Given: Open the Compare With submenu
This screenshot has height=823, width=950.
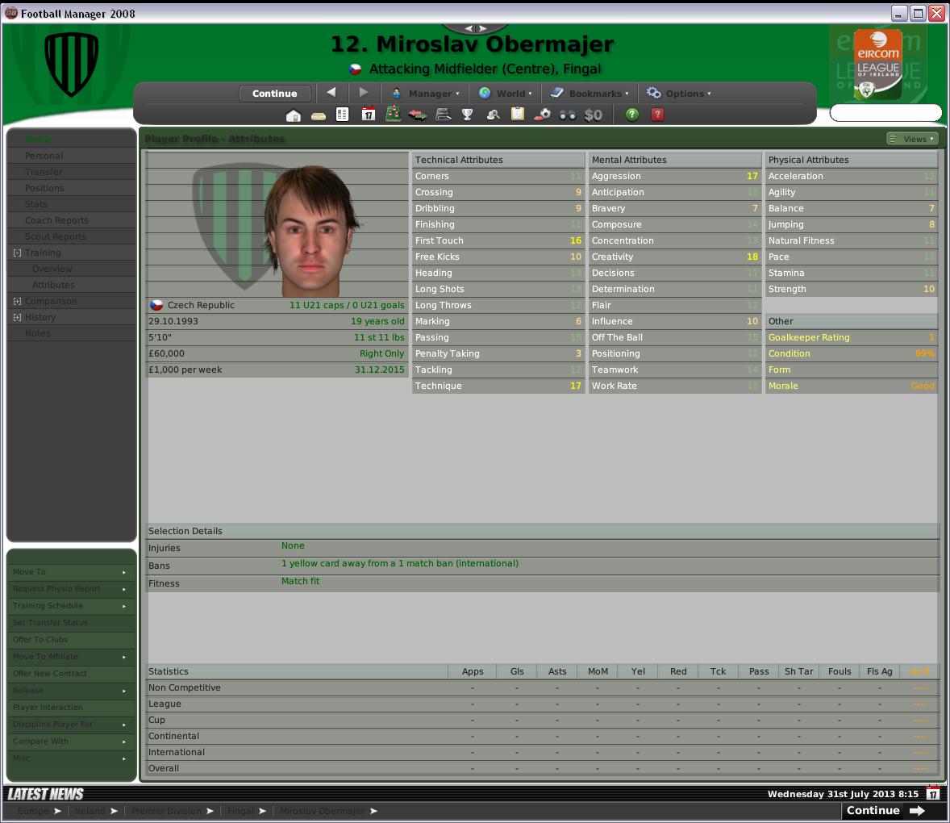Looking at the screenshot, I should point(71,742).
